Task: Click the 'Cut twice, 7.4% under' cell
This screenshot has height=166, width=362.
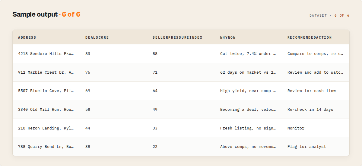Action: click(x=248, y=54)
